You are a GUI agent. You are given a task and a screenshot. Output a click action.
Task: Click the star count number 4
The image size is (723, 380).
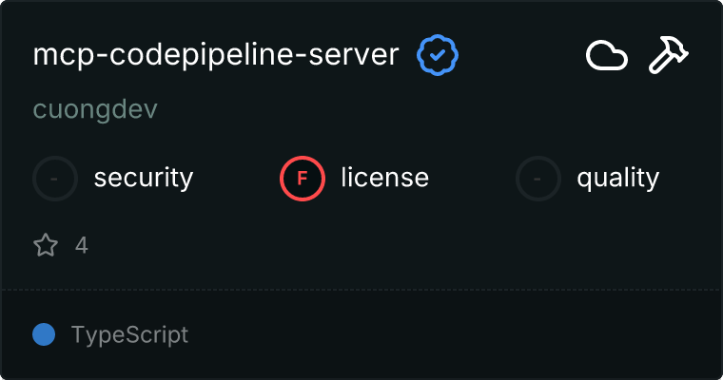click(x=82, y=246)
